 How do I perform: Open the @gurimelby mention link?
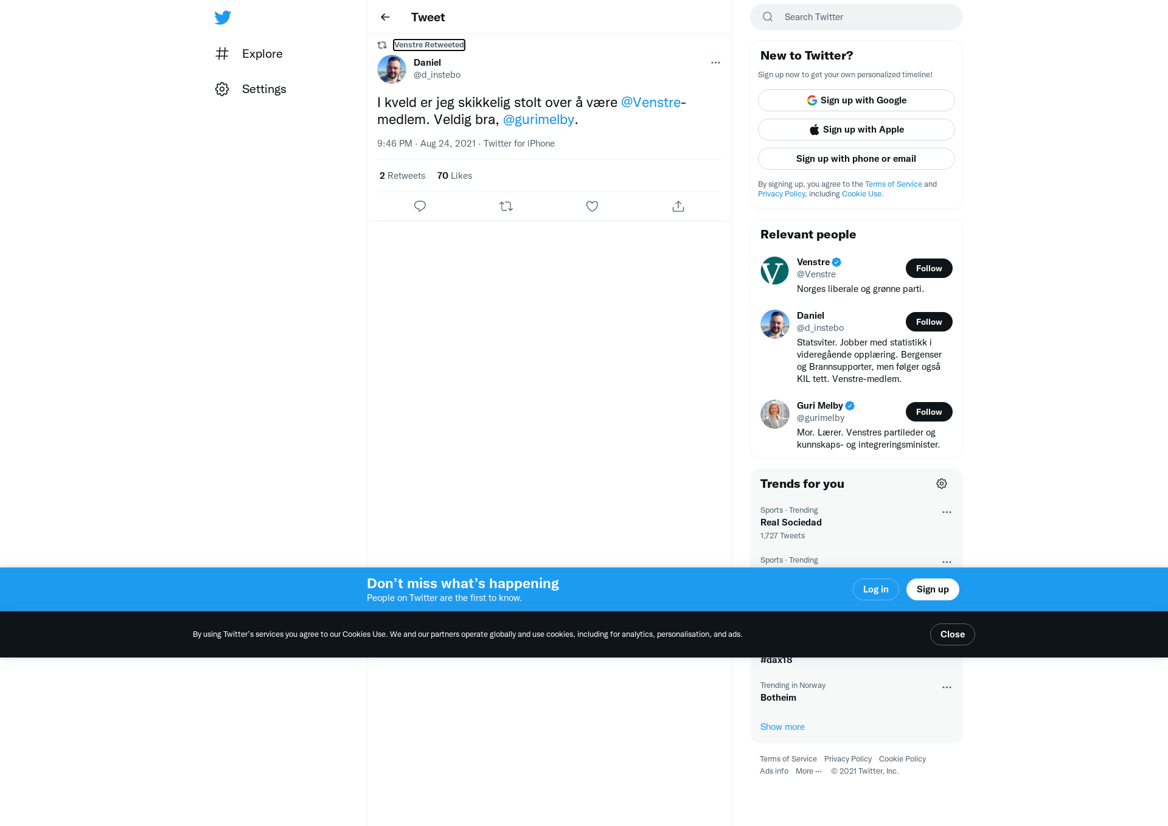[538, 119]
